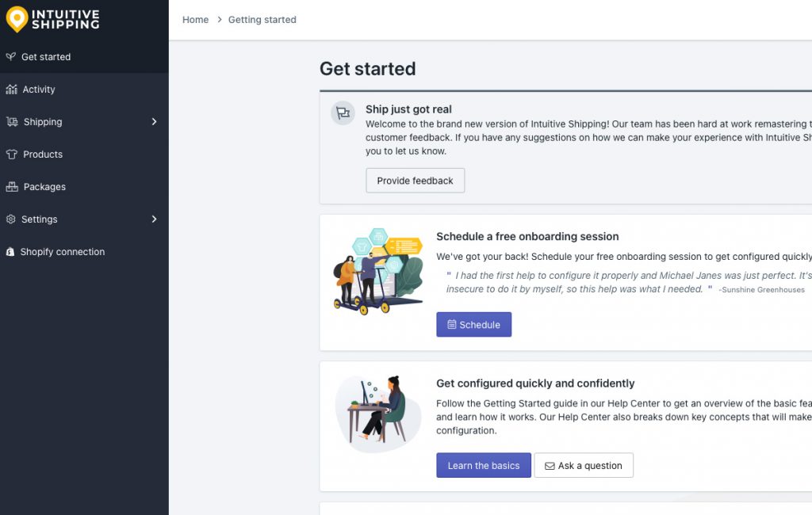Click the boxes icon beside Packages

12,187
